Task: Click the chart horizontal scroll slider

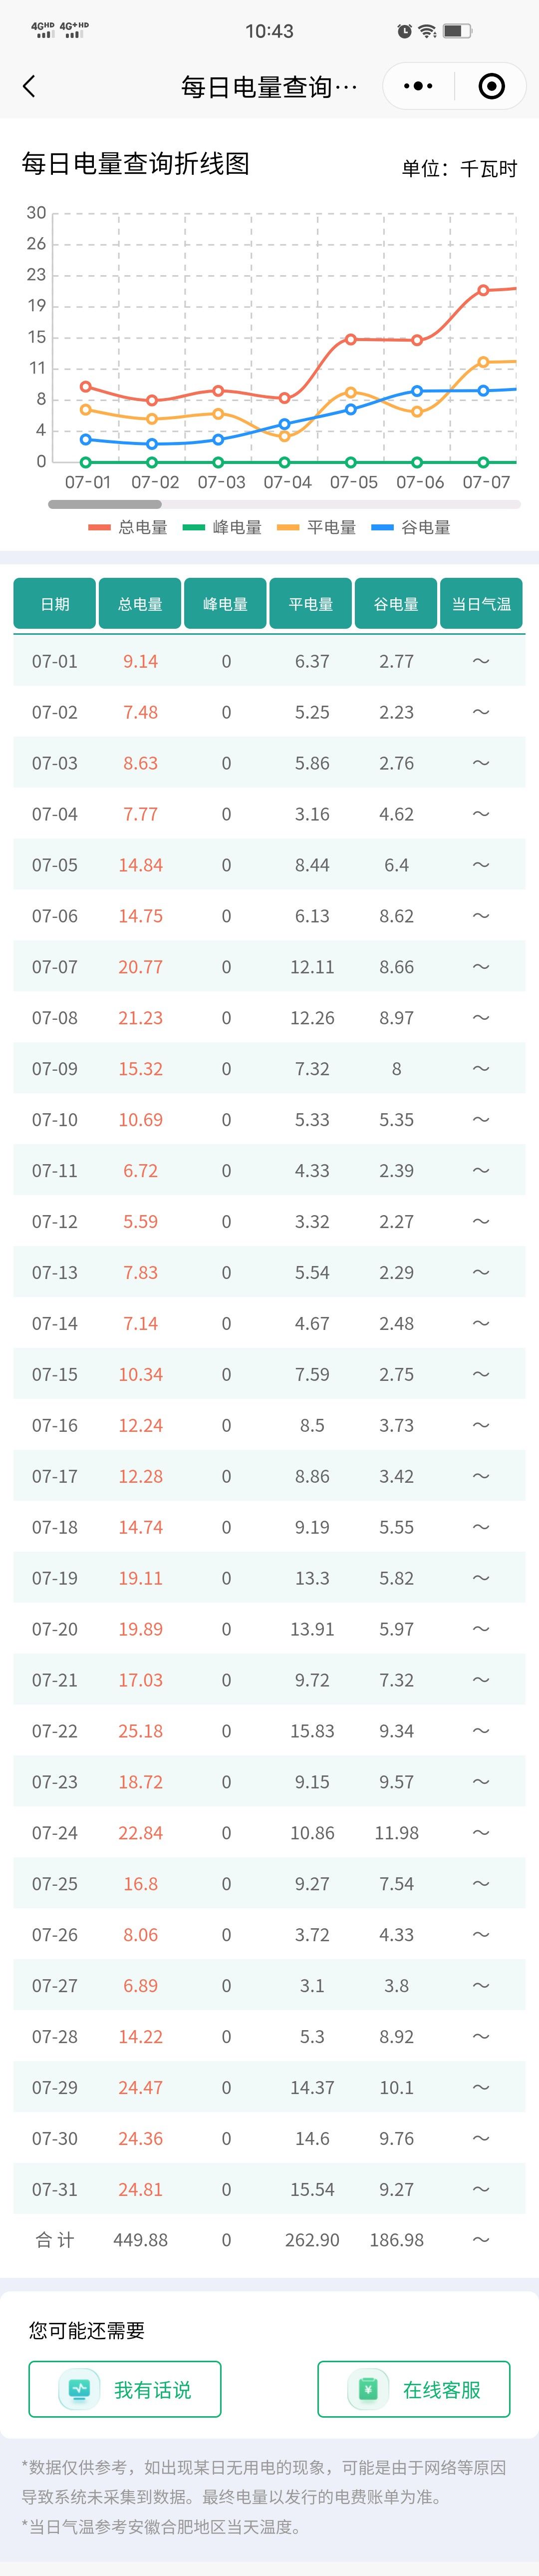Action: [105, 504]
